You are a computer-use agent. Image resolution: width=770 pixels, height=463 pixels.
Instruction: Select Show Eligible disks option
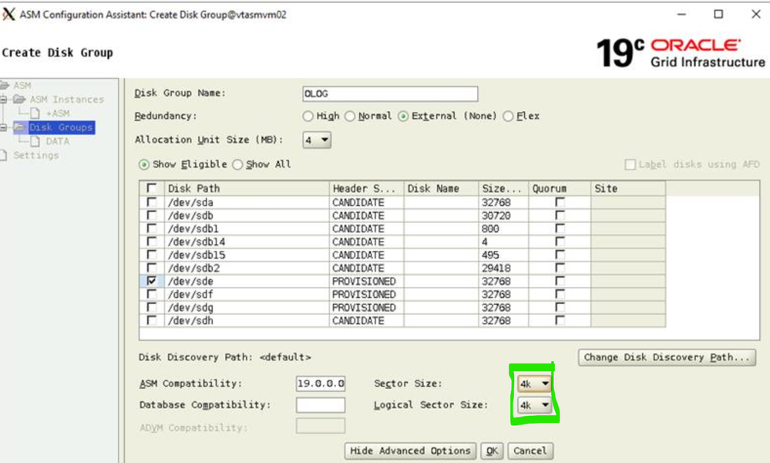pyautogui.click(x=144, y=164)
